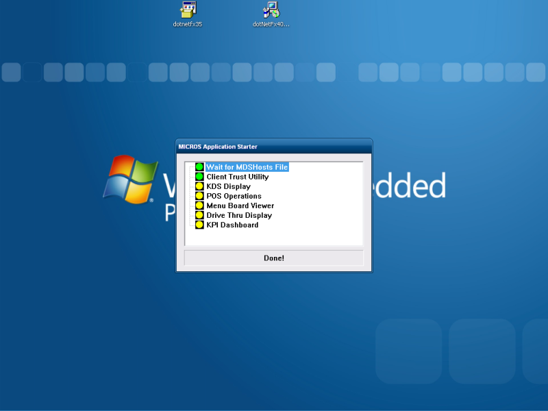
Task: Click yellow status icon beside Drive Thru Display
Action: tap(199, 215)
